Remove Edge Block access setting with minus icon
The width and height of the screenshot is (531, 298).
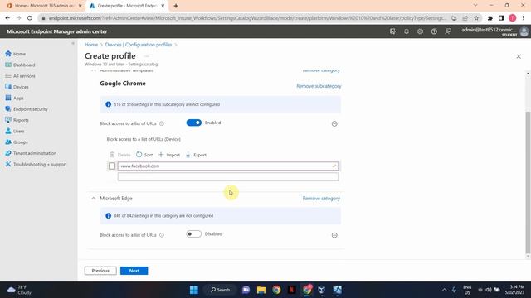(334, 235)
